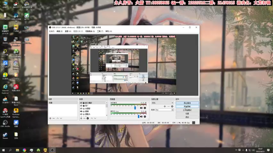Image resolution: width=273 pixels, height=153 pixels.
Task: Open Tencent QQ desktop icon
Action: [x=16, y=5]
